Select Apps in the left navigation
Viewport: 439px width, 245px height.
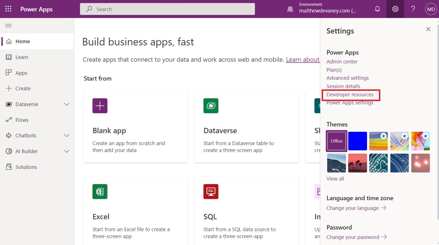(21, 73)
